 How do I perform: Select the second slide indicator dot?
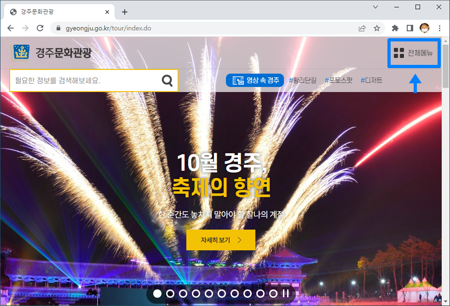point(170,294)
